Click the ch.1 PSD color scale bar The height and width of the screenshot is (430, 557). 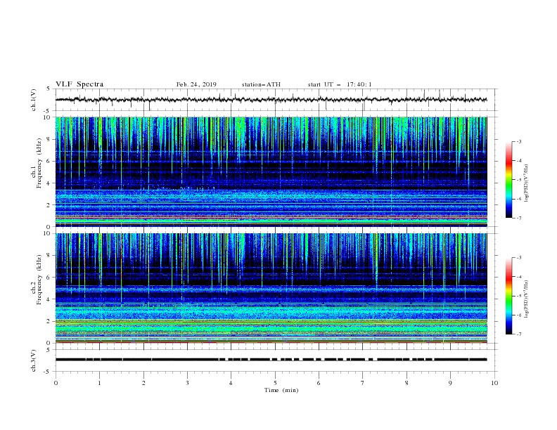click(x=508, y=180)
